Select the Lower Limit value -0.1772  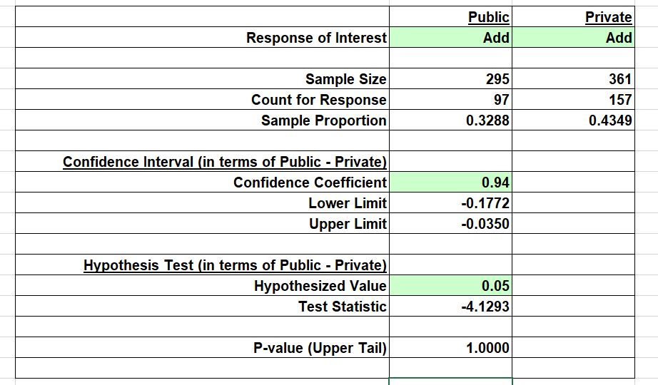coord(450,202)
